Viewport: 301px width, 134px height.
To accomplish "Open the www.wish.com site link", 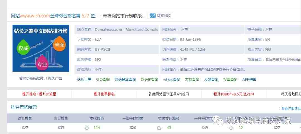I will pyautogui.click(x=35, y=16).
